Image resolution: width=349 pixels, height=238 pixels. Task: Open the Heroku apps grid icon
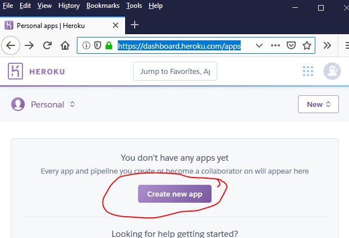tap(308, 71)
